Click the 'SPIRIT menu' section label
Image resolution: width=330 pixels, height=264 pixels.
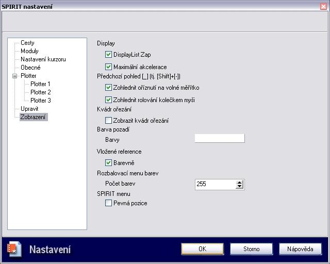[113, 194]
